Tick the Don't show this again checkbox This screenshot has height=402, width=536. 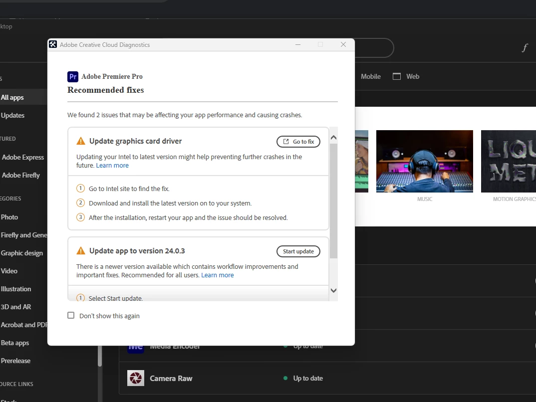(x=71, y=315)
